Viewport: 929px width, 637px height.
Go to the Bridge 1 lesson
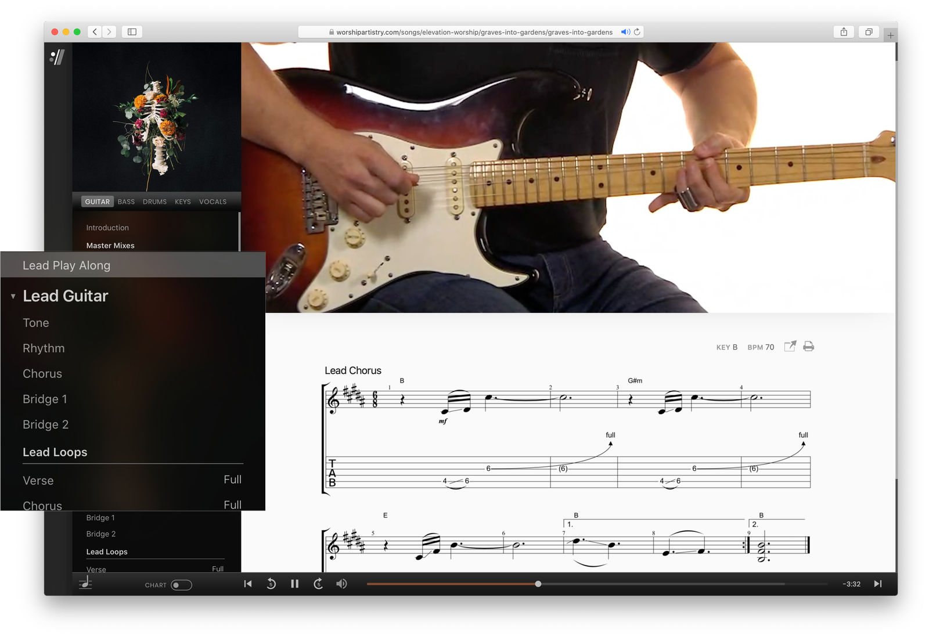coord(45,399)
